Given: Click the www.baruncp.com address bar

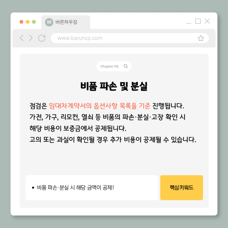Looking at the screenshot, I should pyautogui.click(x=130, y=38).
